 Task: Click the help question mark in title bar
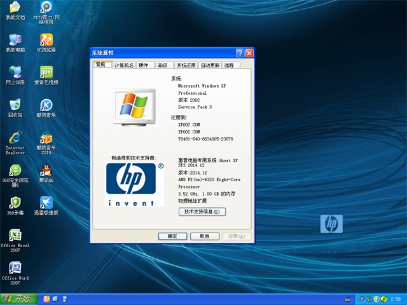pyautogui.click(x=240, y=53)
